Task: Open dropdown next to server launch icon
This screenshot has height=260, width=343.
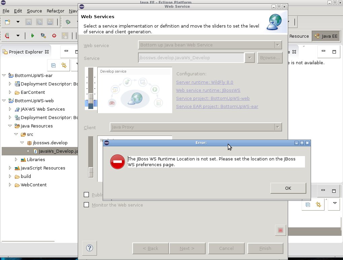Action: click(x=18, y=35)
